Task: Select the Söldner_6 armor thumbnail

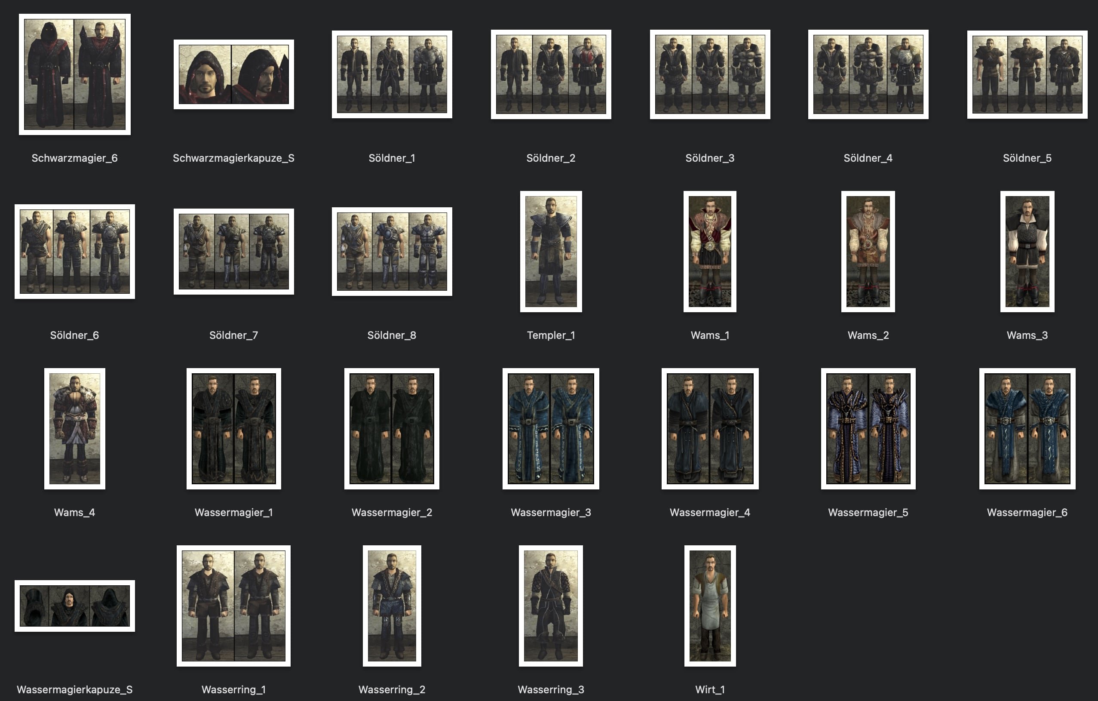Action: [x=74, y=251]
